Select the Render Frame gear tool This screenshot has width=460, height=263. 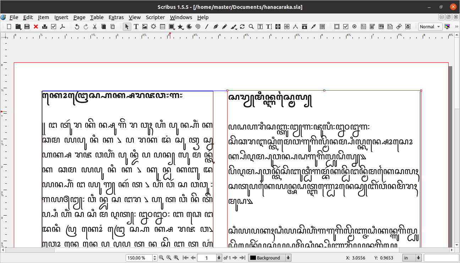(x=154, y=27)
